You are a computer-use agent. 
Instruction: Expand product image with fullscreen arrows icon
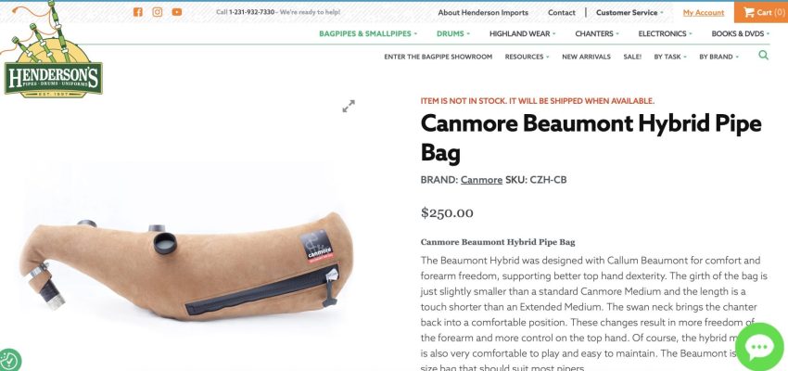point(349,106)
